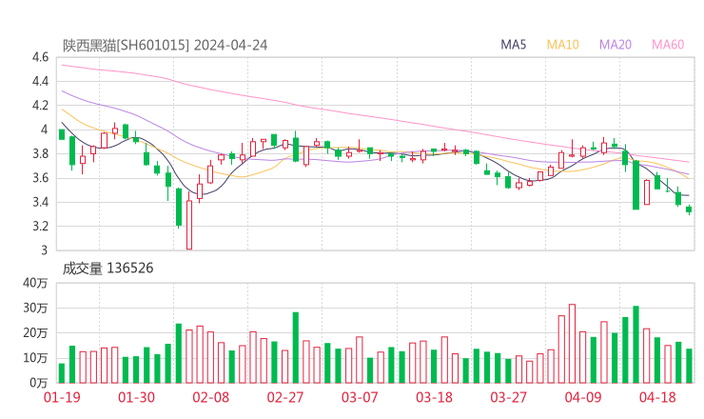Click the MA10 legend label
The width and height of the screenshot is (704, 419).
pos(562,45)
